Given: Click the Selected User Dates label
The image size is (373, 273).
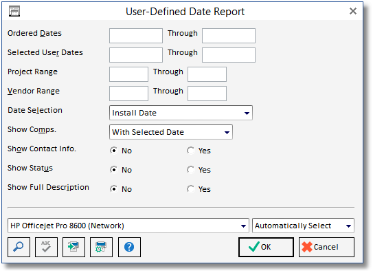Looking at the screenshot, I should [x=45, y=52].
